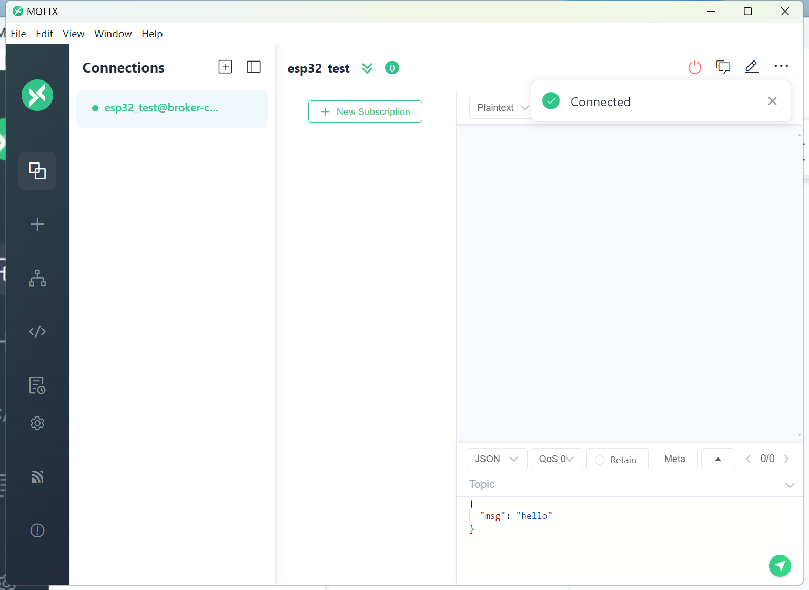Open the Settings gear icon in sidebar
809x590 pixels.
tap(37, 423)
